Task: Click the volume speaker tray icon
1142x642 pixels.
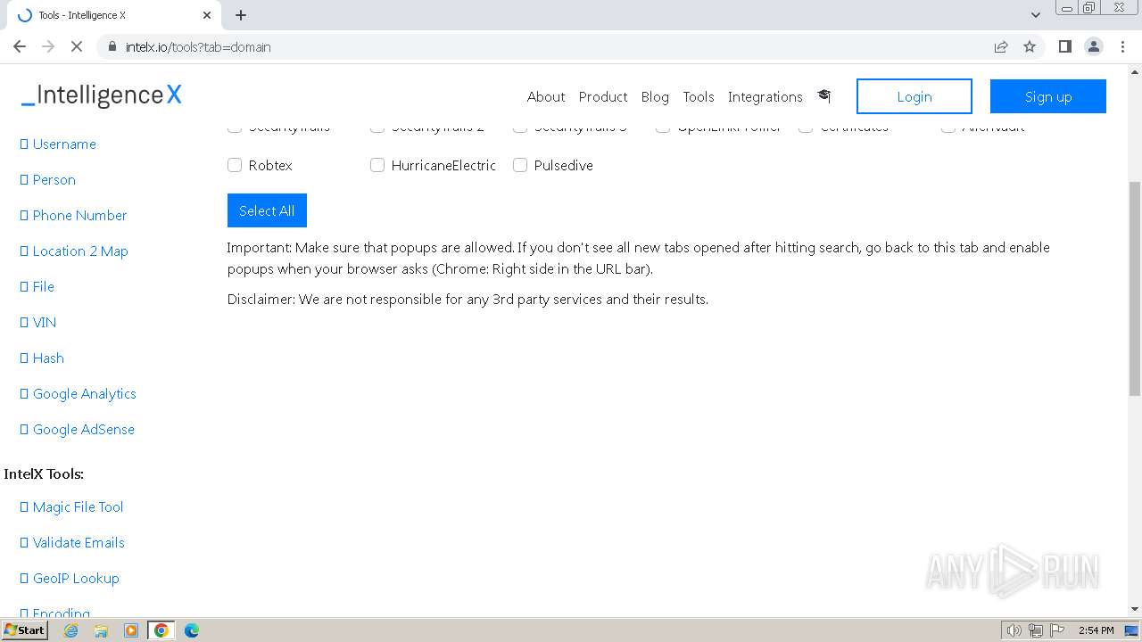Action: click(x=1014, y=630)
